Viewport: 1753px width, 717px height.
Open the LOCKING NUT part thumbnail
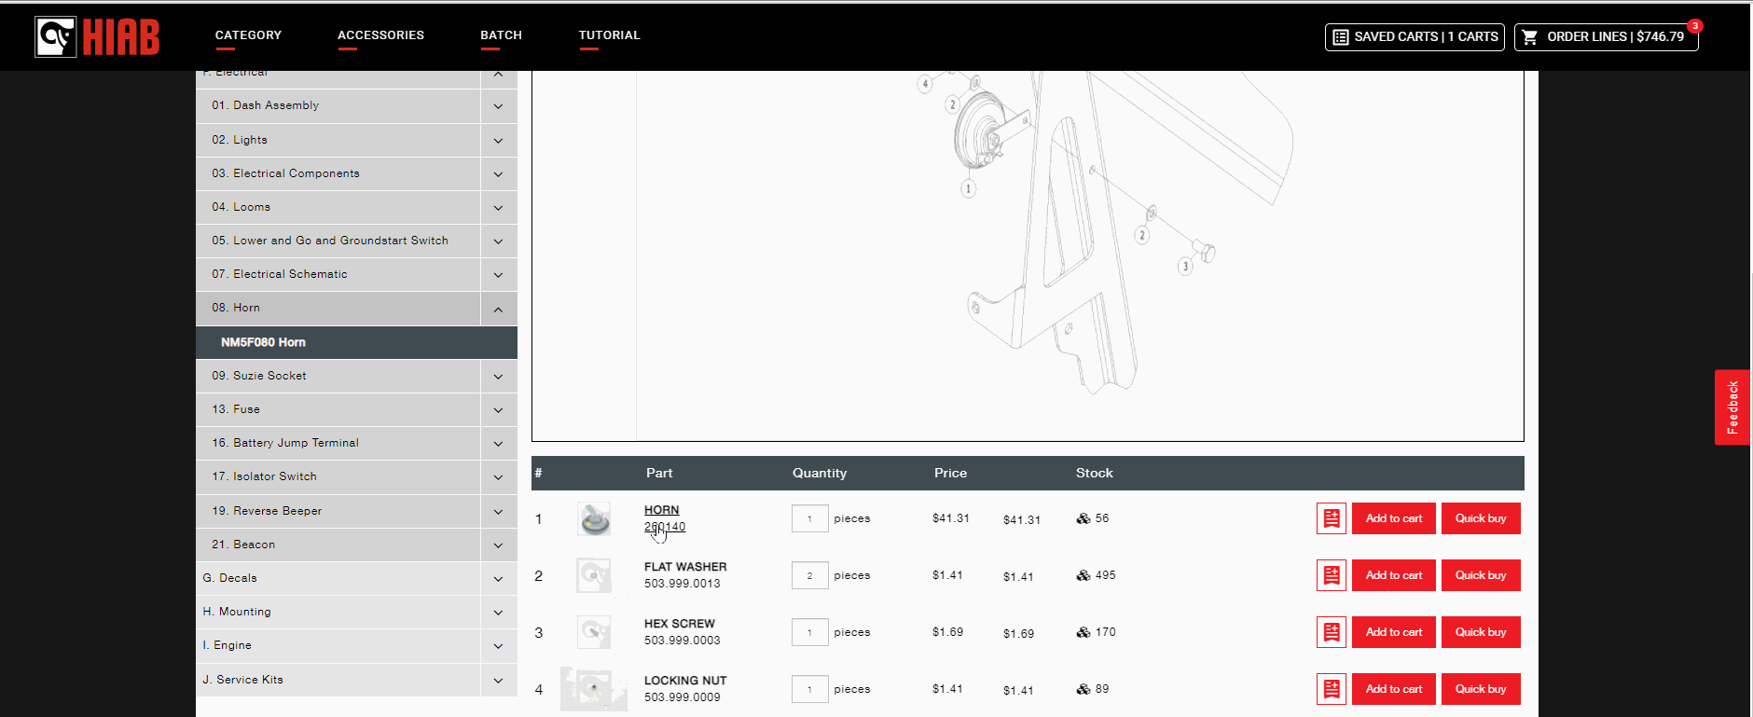click(594, 689)
